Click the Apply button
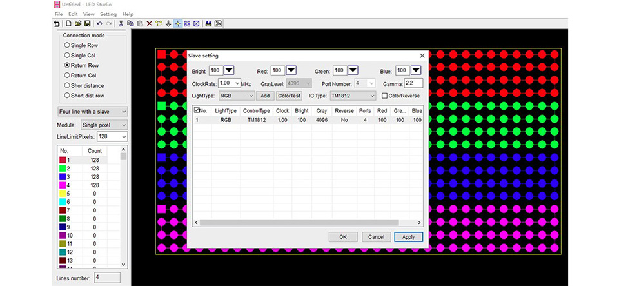This screenshot has width=619, height=286. 409,237
